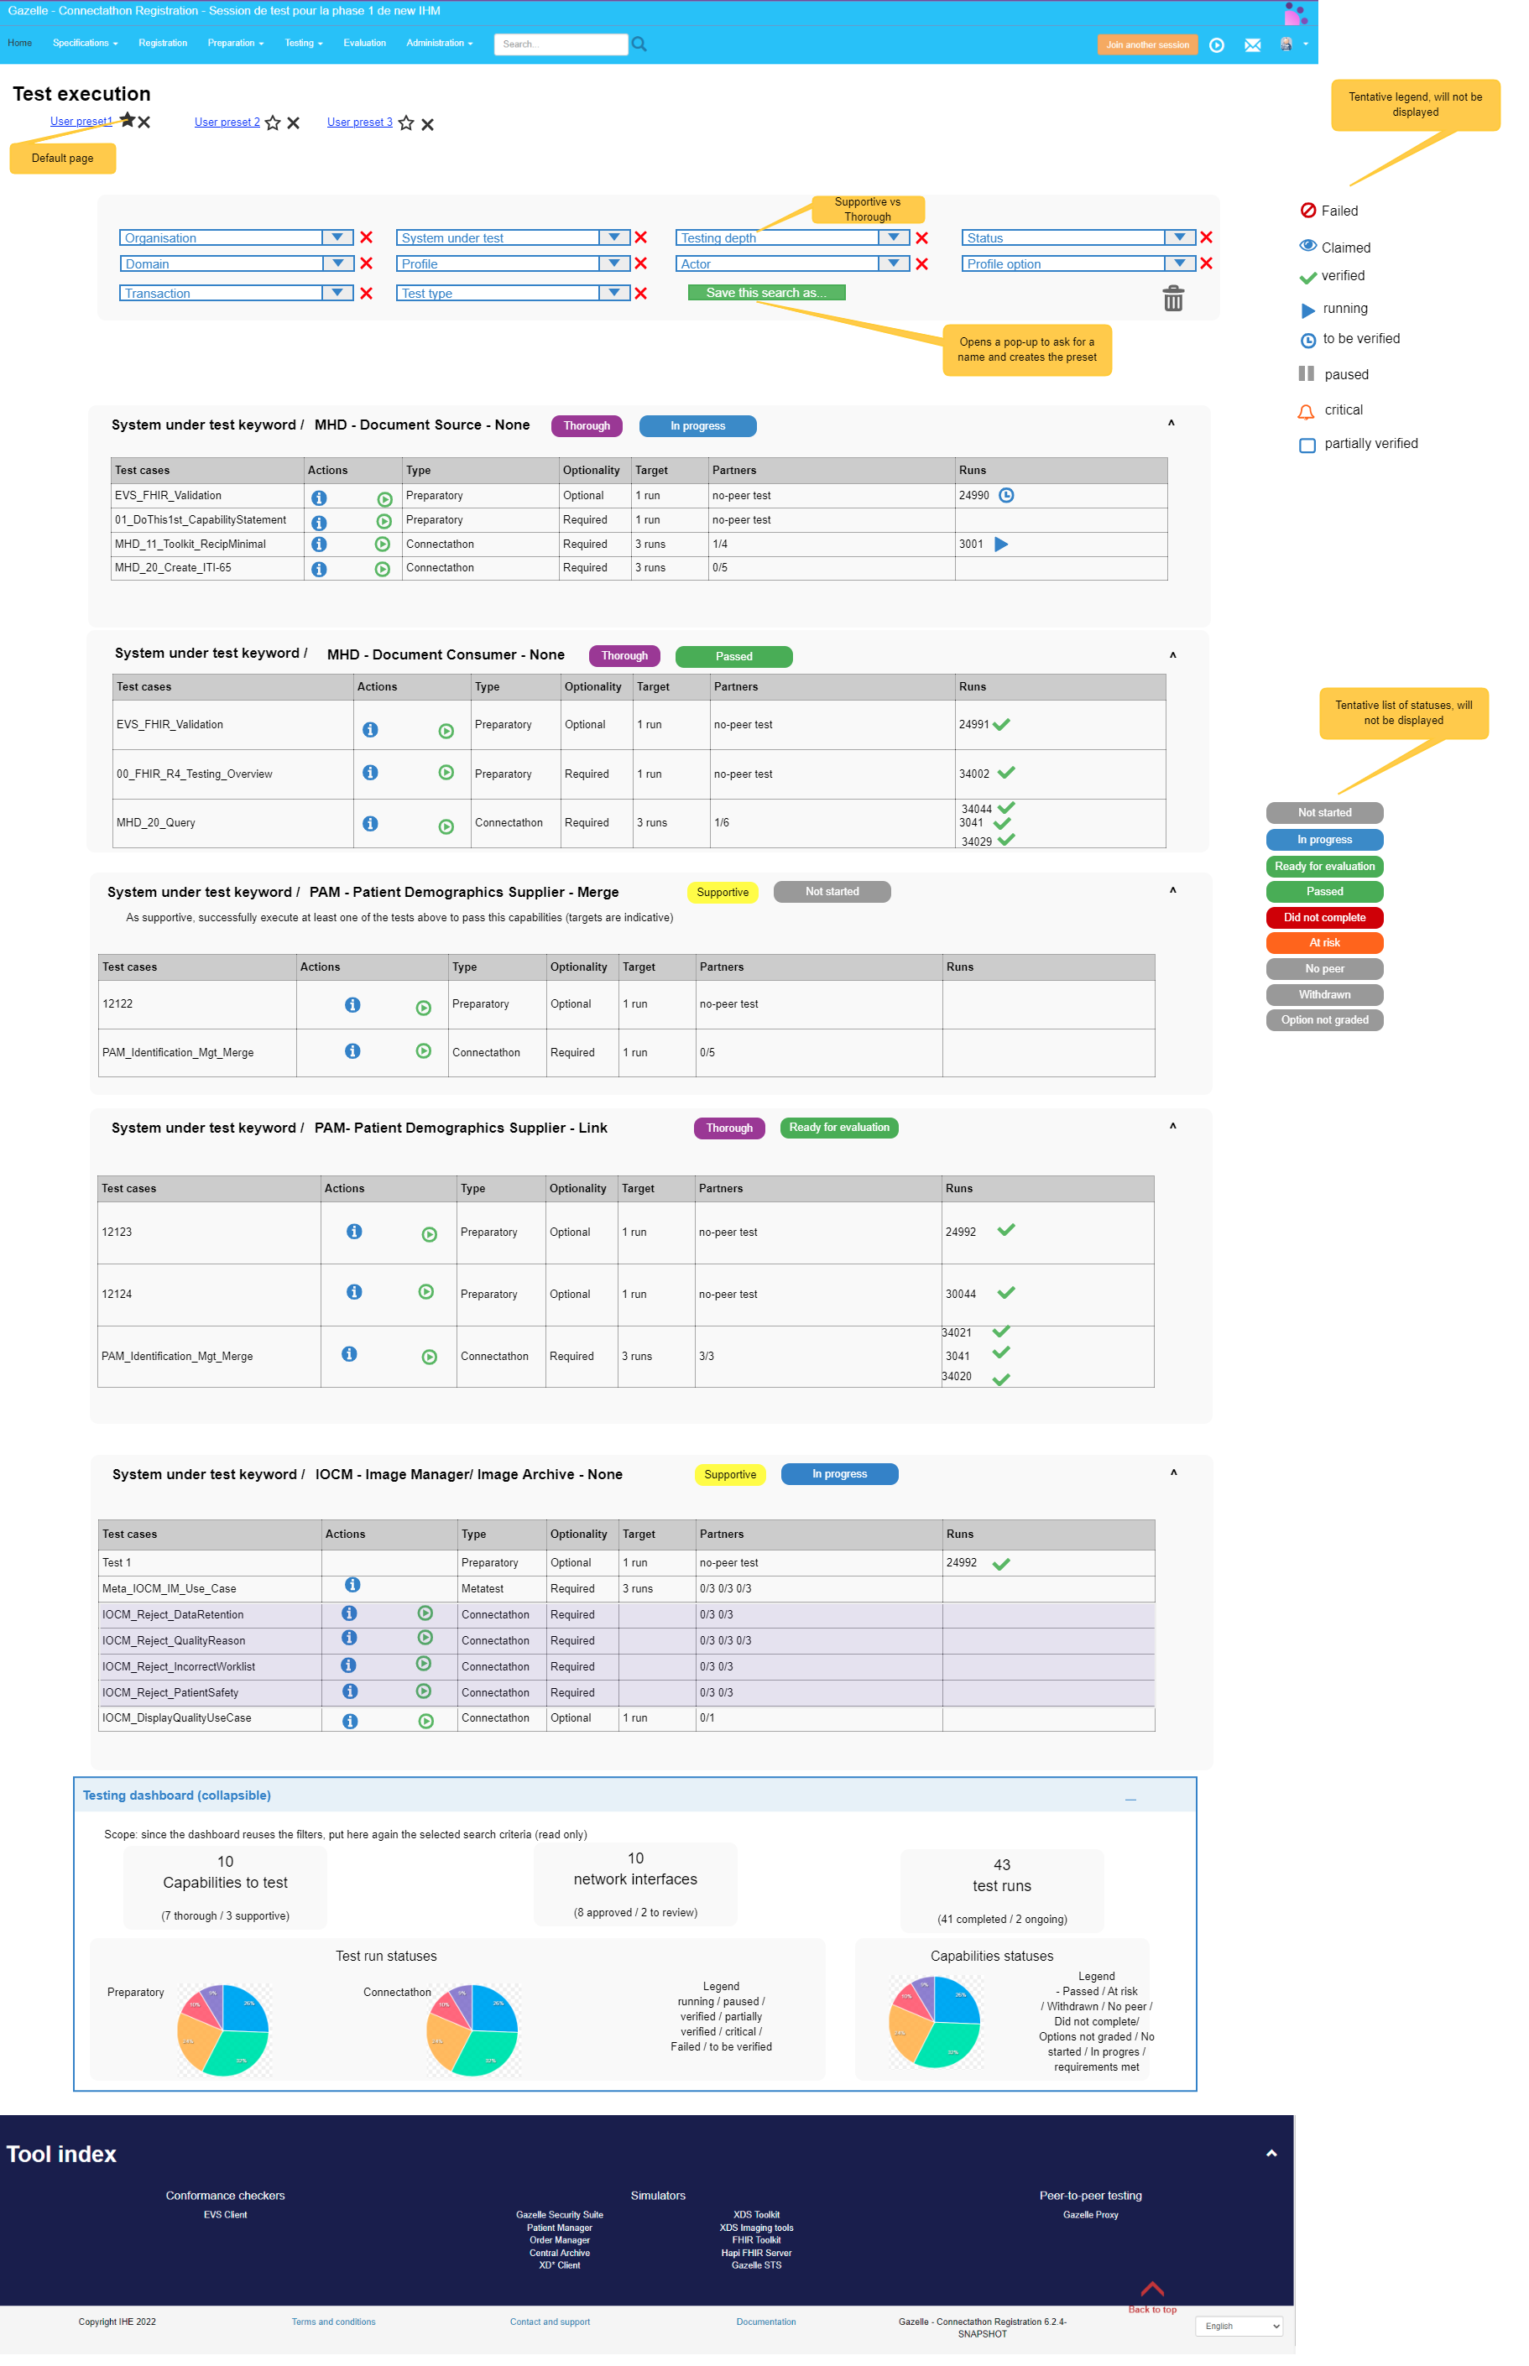Viewport: 1529px width, 2366px height.
Task: Run IOCM_Reject_DataRetention with play icon
Action: (425, 1613)
